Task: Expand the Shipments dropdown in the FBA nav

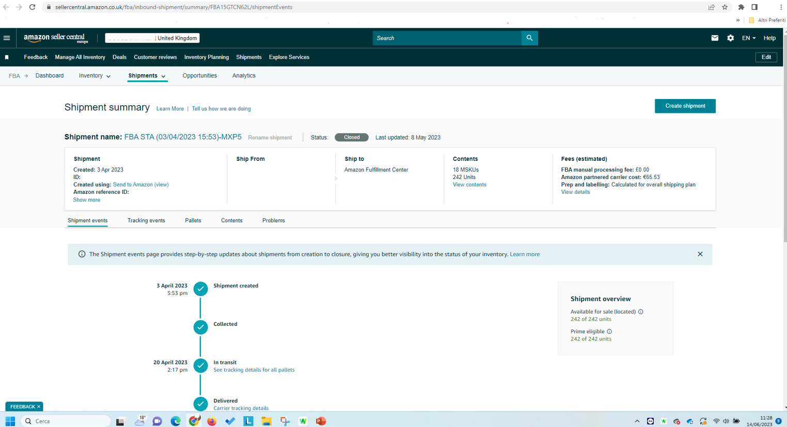Action: click(147, 76)
